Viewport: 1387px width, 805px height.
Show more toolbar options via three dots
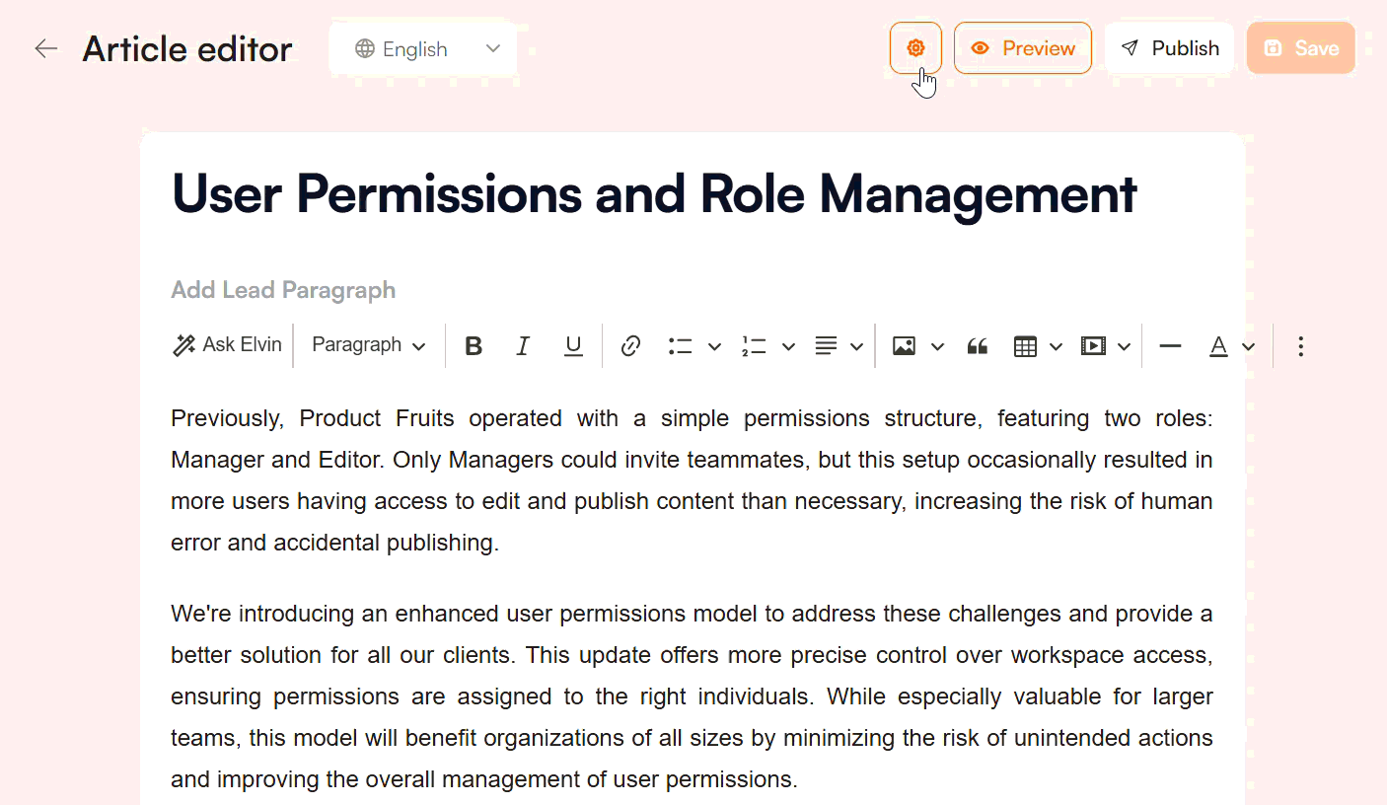pos(1300,346)
